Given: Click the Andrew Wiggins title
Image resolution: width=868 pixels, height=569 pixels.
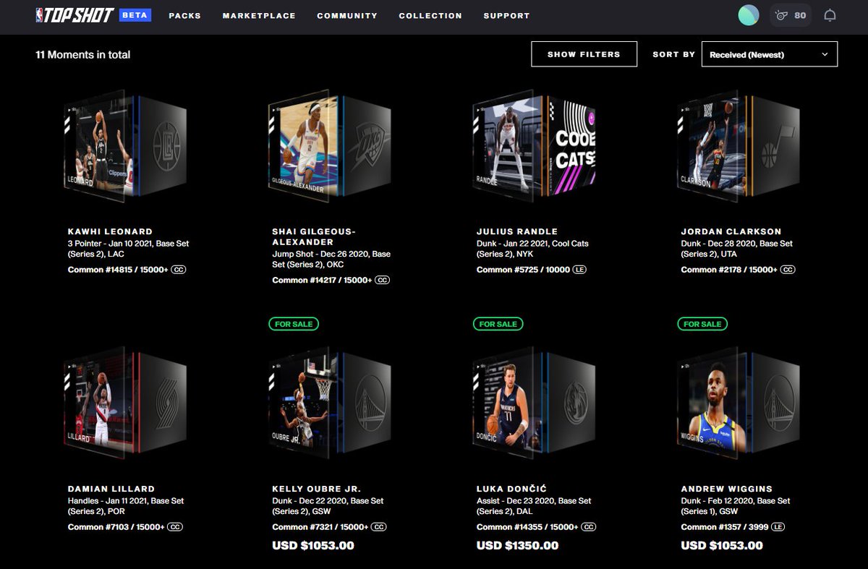Looking at the screenshot, I should [727, 489].
